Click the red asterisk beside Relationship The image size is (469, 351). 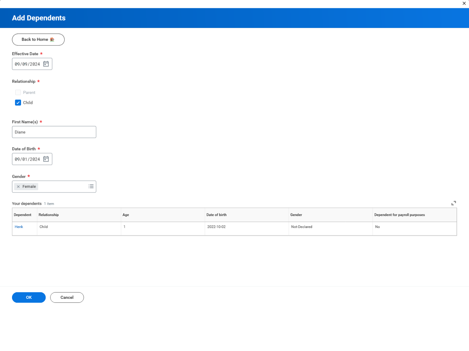[38, 81]
